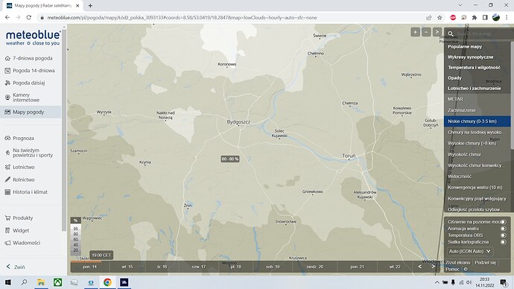The width and height of the screenshot is (514, 289).
Task: Bookmark this page with star icon
Action: (x=440, y=18)
